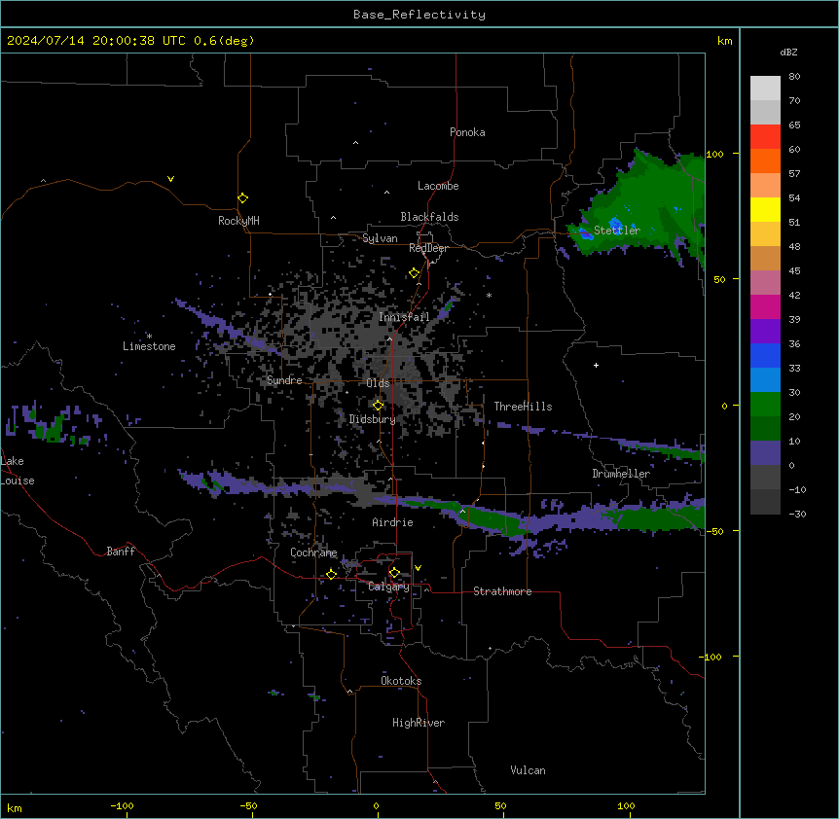Select the yellow diamond marker above Didsbury

click(379, 406)
